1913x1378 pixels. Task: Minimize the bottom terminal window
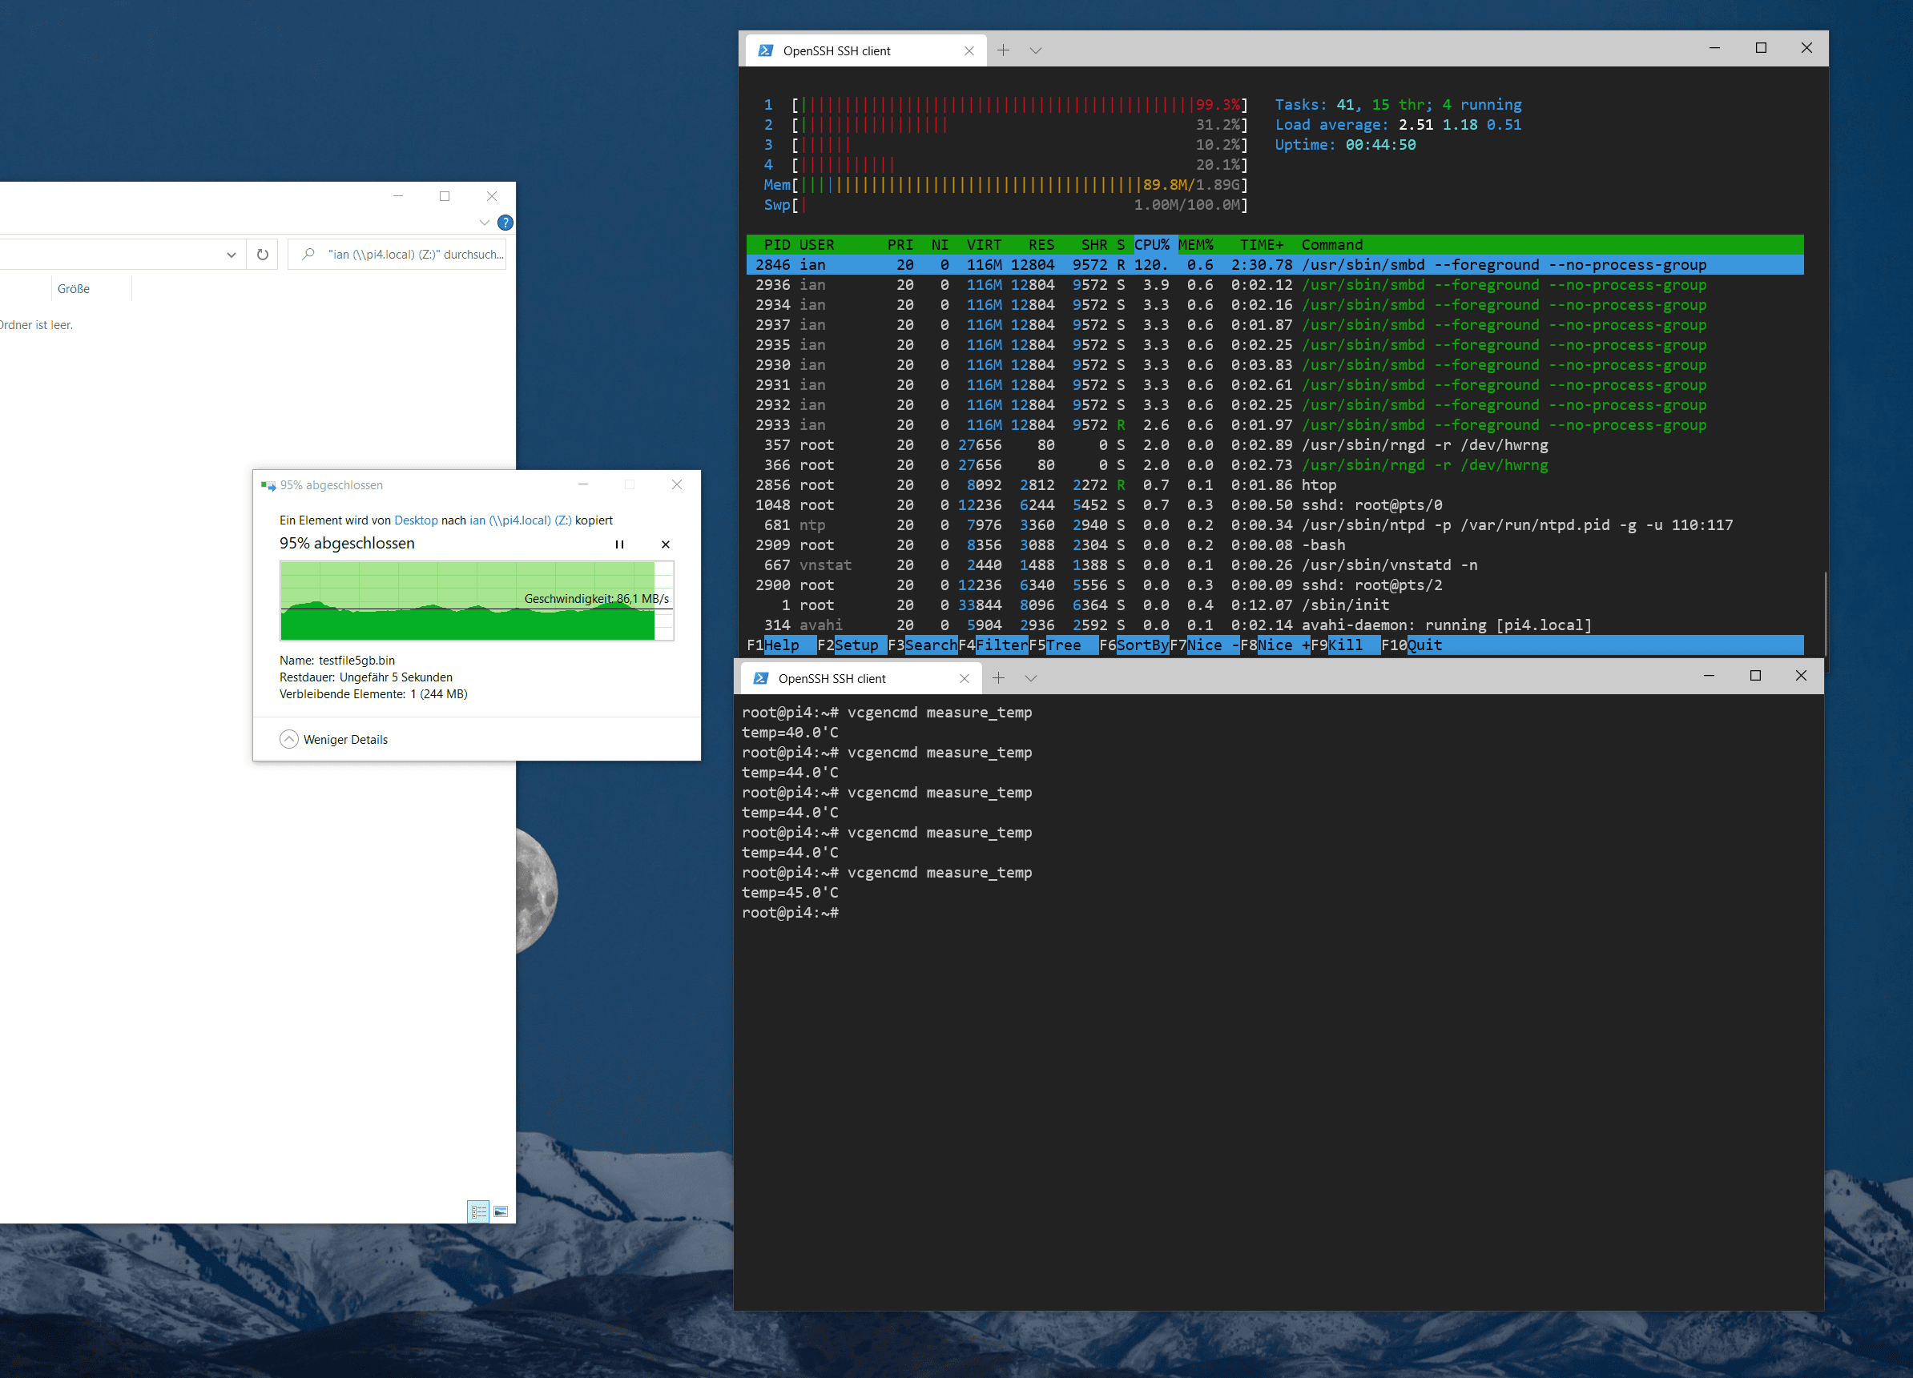pos(1709,676)
